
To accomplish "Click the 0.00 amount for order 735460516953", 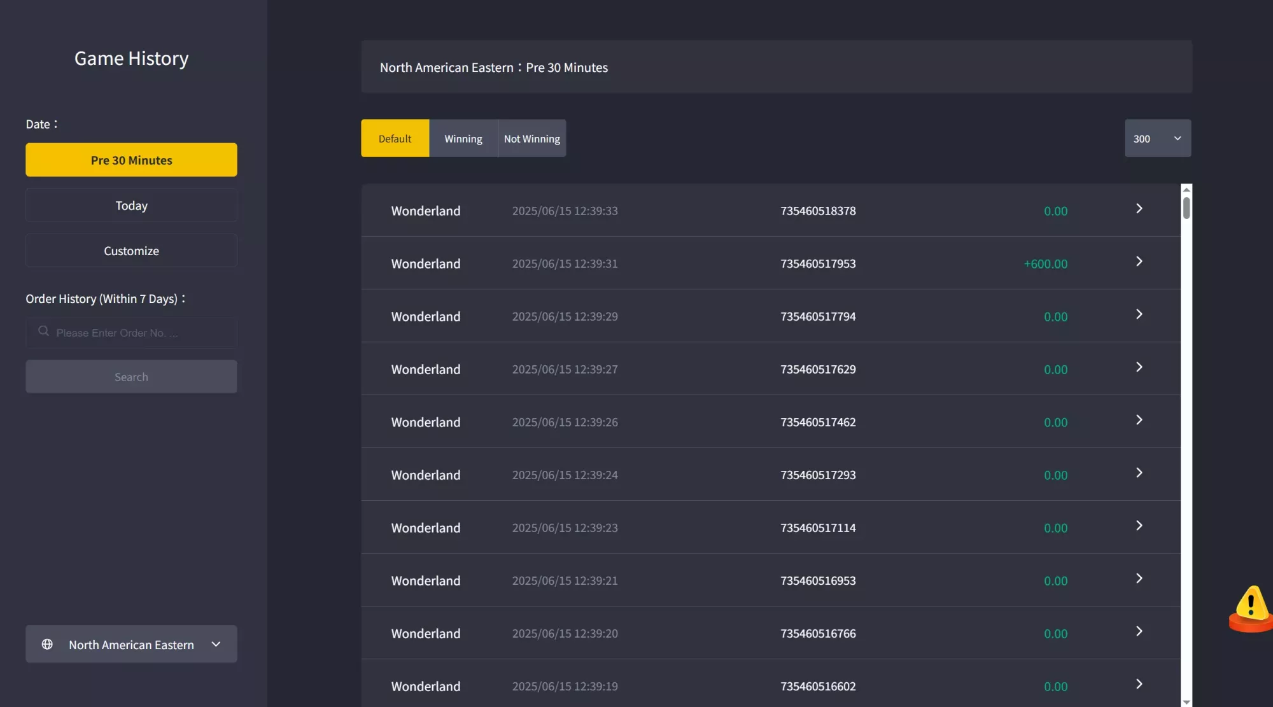I will (x=1056, y=580).
